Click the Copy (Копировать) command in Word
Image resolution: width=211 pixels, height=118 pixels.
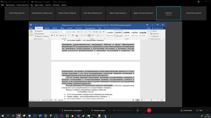tap(39, 33)
